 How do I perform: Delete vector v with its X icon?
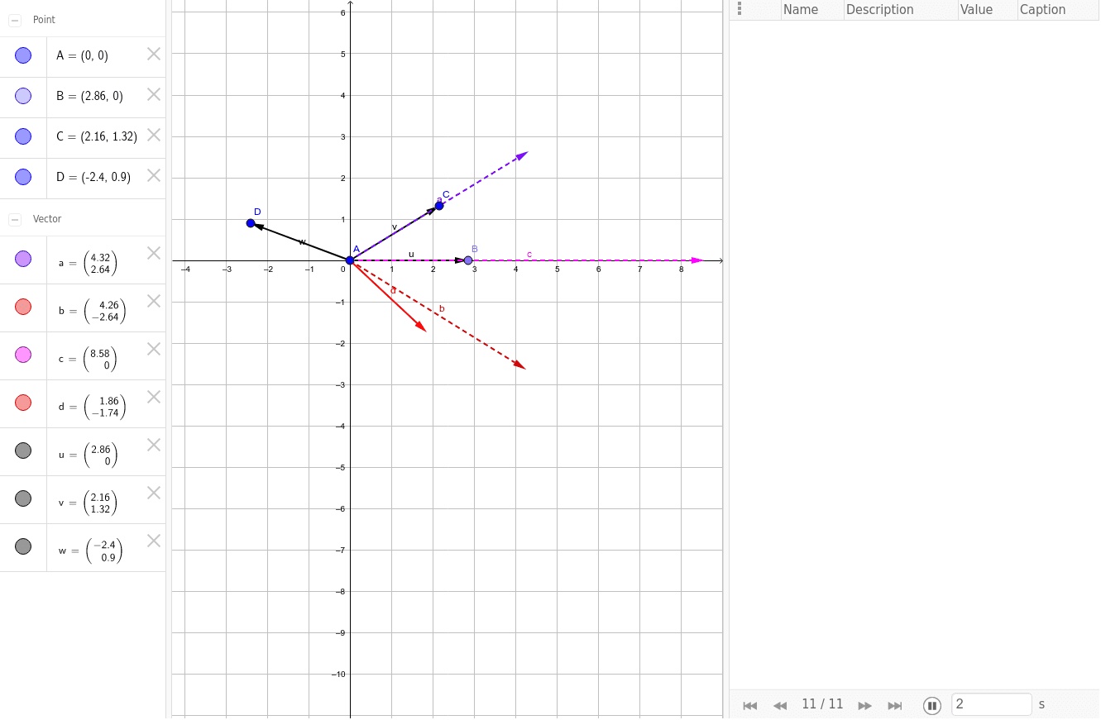(154, 493)
